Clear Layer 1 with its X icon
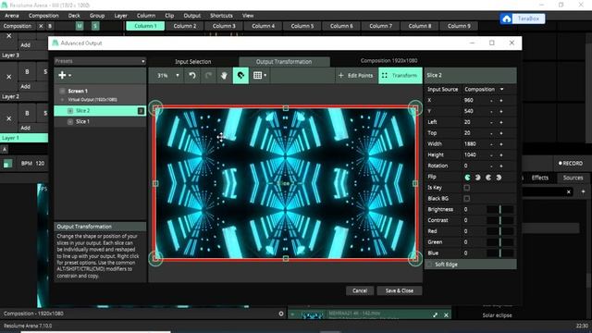This screenshot has height=333, width=592. 9,118
